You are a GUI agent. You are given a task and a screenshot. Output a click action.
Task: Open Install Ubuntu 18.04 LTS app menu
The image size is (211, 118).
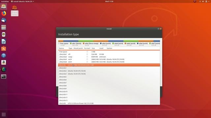[22, 1]
